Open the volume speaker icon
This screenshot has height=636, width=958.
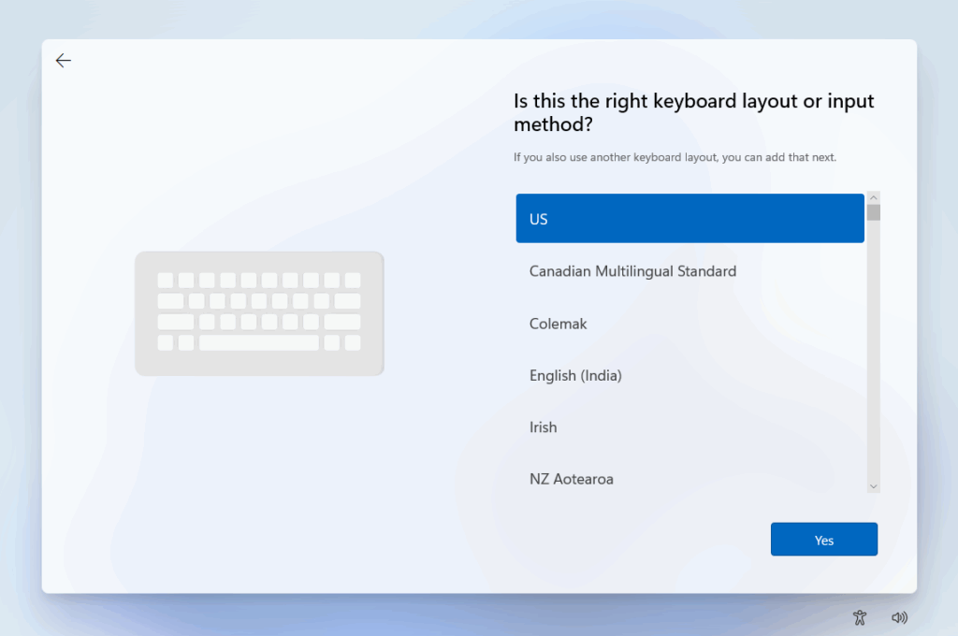(x=899, y=617)
